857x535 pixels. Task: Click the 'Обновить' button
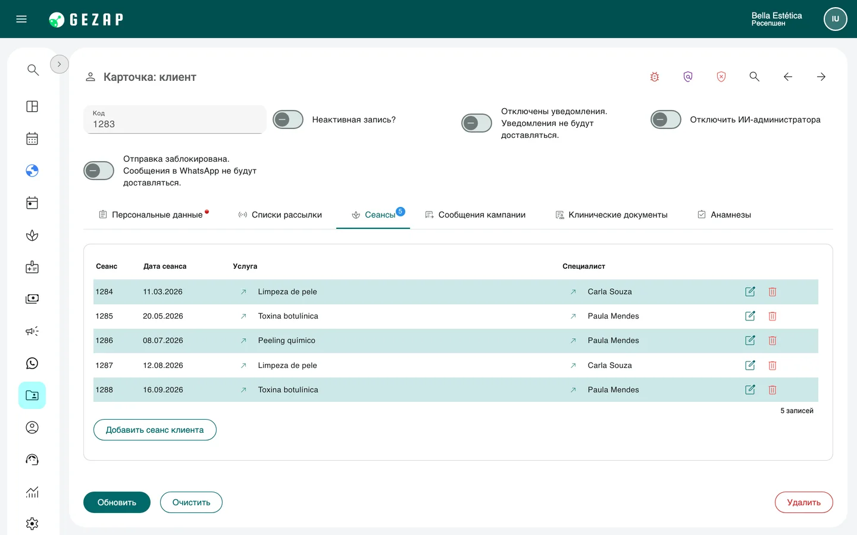(117, 502)
